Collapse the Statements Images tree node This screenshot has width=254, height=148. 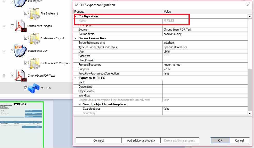point(4,26)
